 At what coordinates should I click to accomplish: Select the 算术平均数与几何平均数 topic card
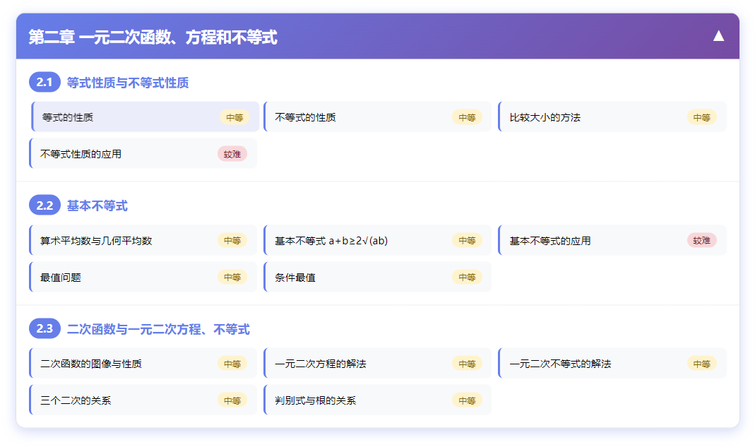[x=143, y=240]
